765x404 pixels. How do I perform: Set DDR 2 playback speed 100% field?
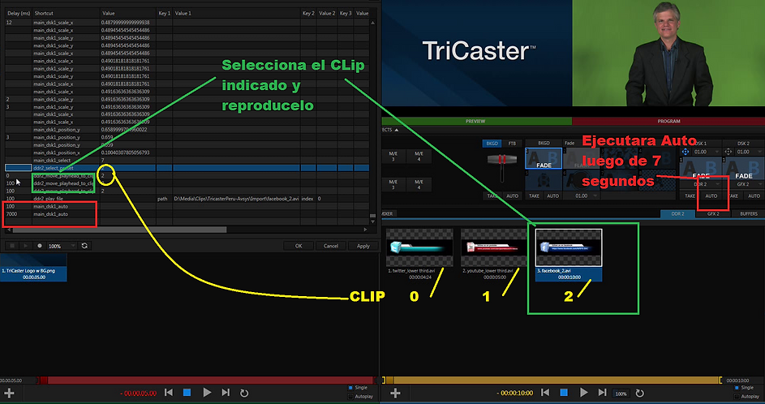point(621,393)
